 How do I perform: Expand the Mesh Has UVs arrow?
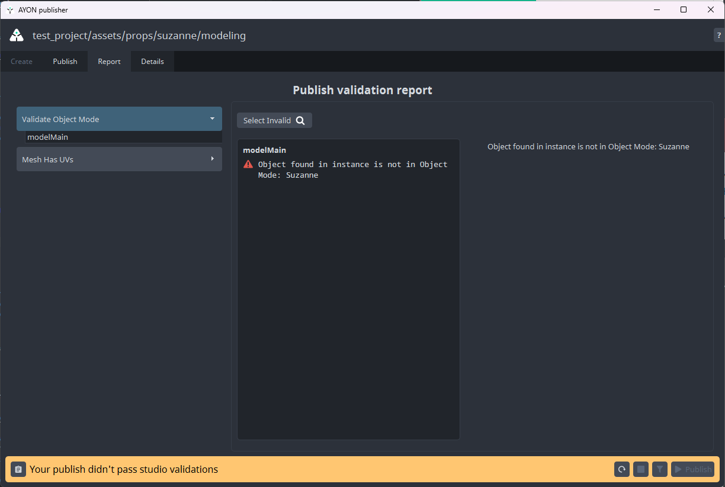tap(212, 159)
